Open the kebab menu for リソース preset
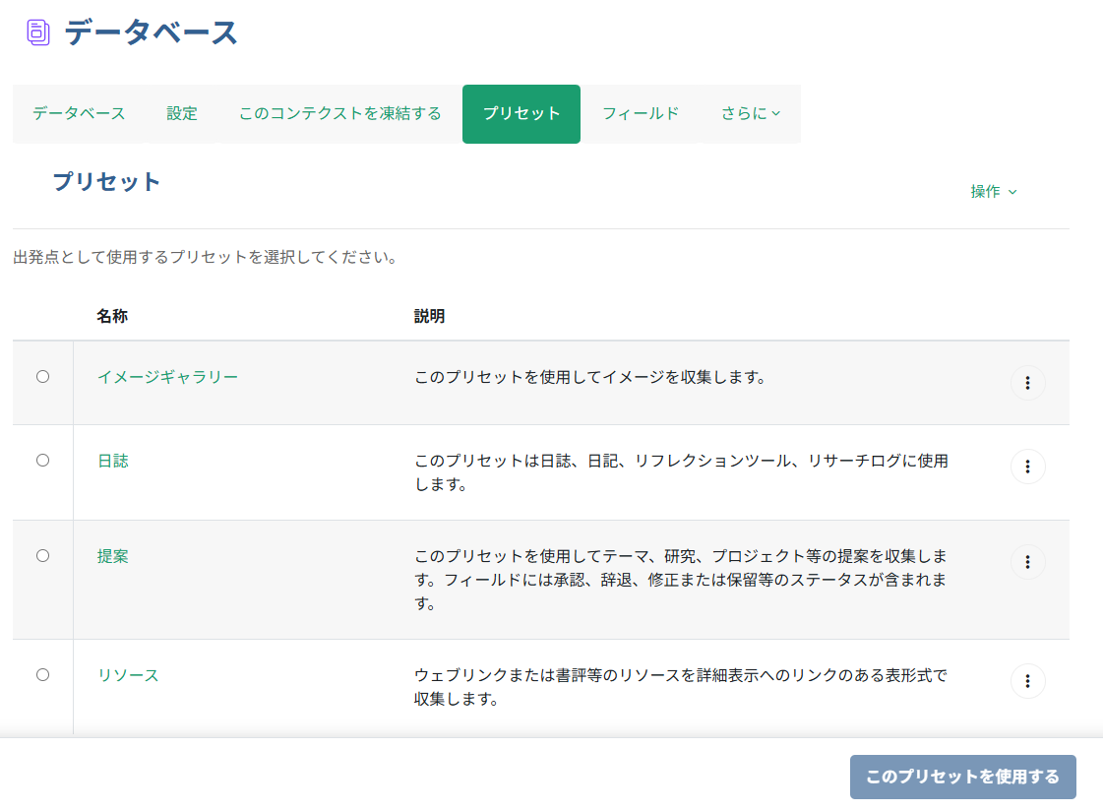This screenshot has height=811, width=1103. click(x=1027, y=680)
